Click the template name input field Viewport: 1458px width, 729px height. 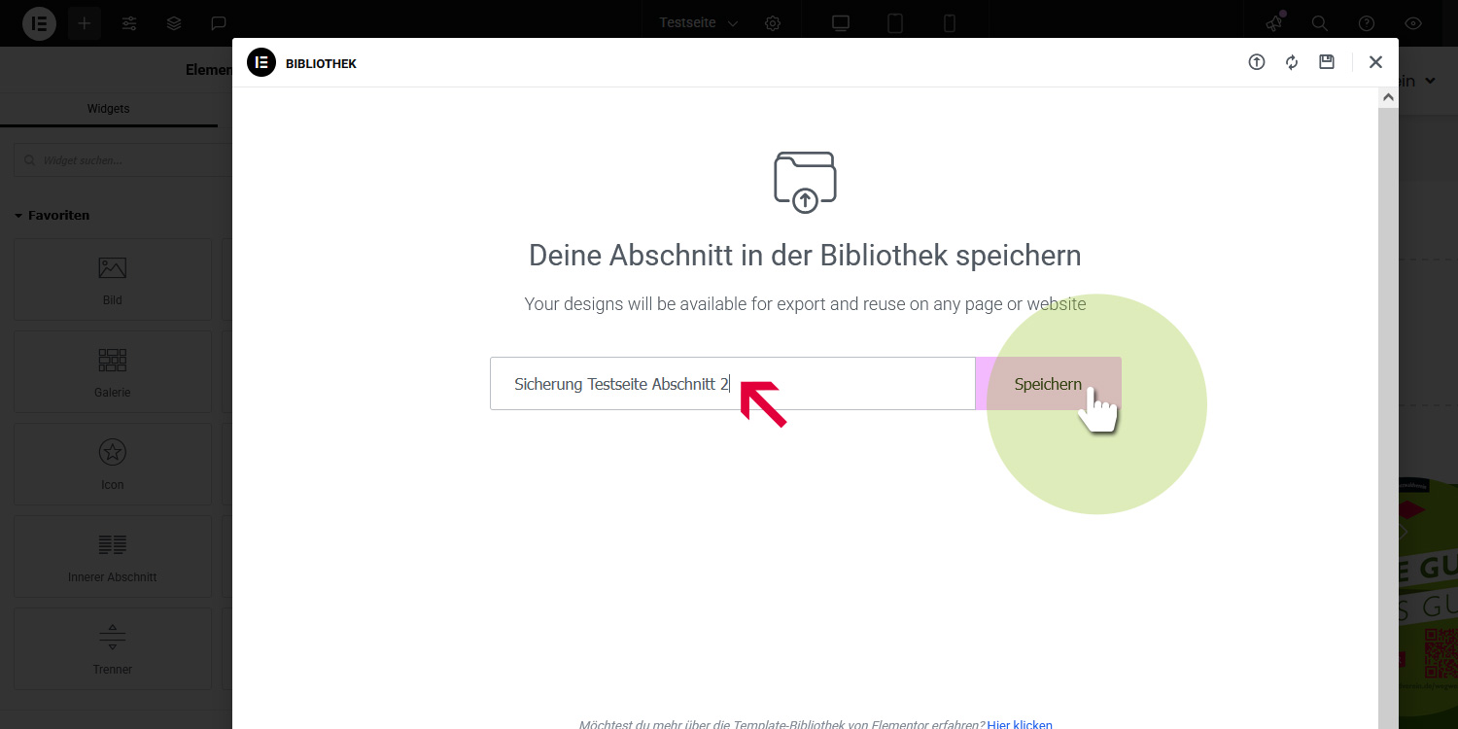[x=733, y=384]
